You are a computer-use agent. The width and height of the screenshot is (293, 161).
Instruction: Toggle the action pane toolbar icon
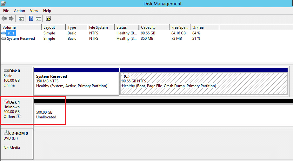coord(38,19)
